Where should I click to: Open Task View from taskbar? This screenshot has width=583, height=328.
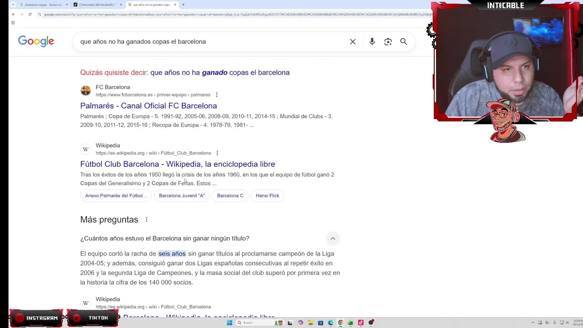click(290, 323)
